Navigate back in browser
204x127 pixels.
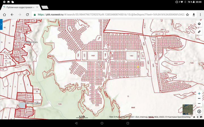tap(12, 14)
